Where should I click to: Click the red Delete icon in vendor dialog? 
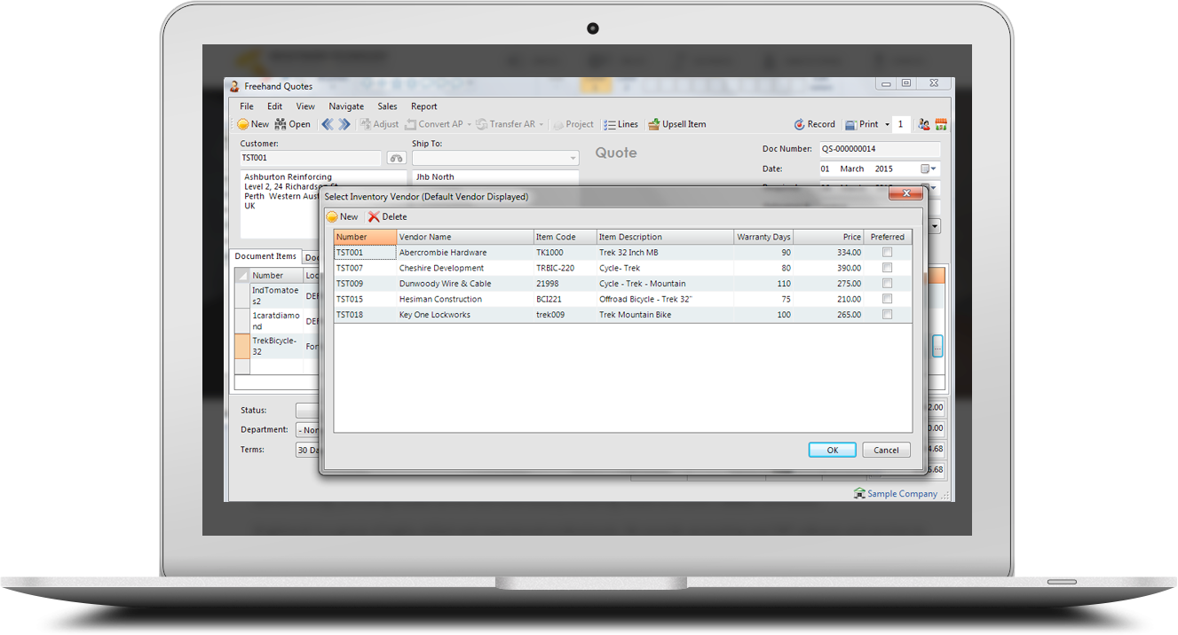(374, 217)
